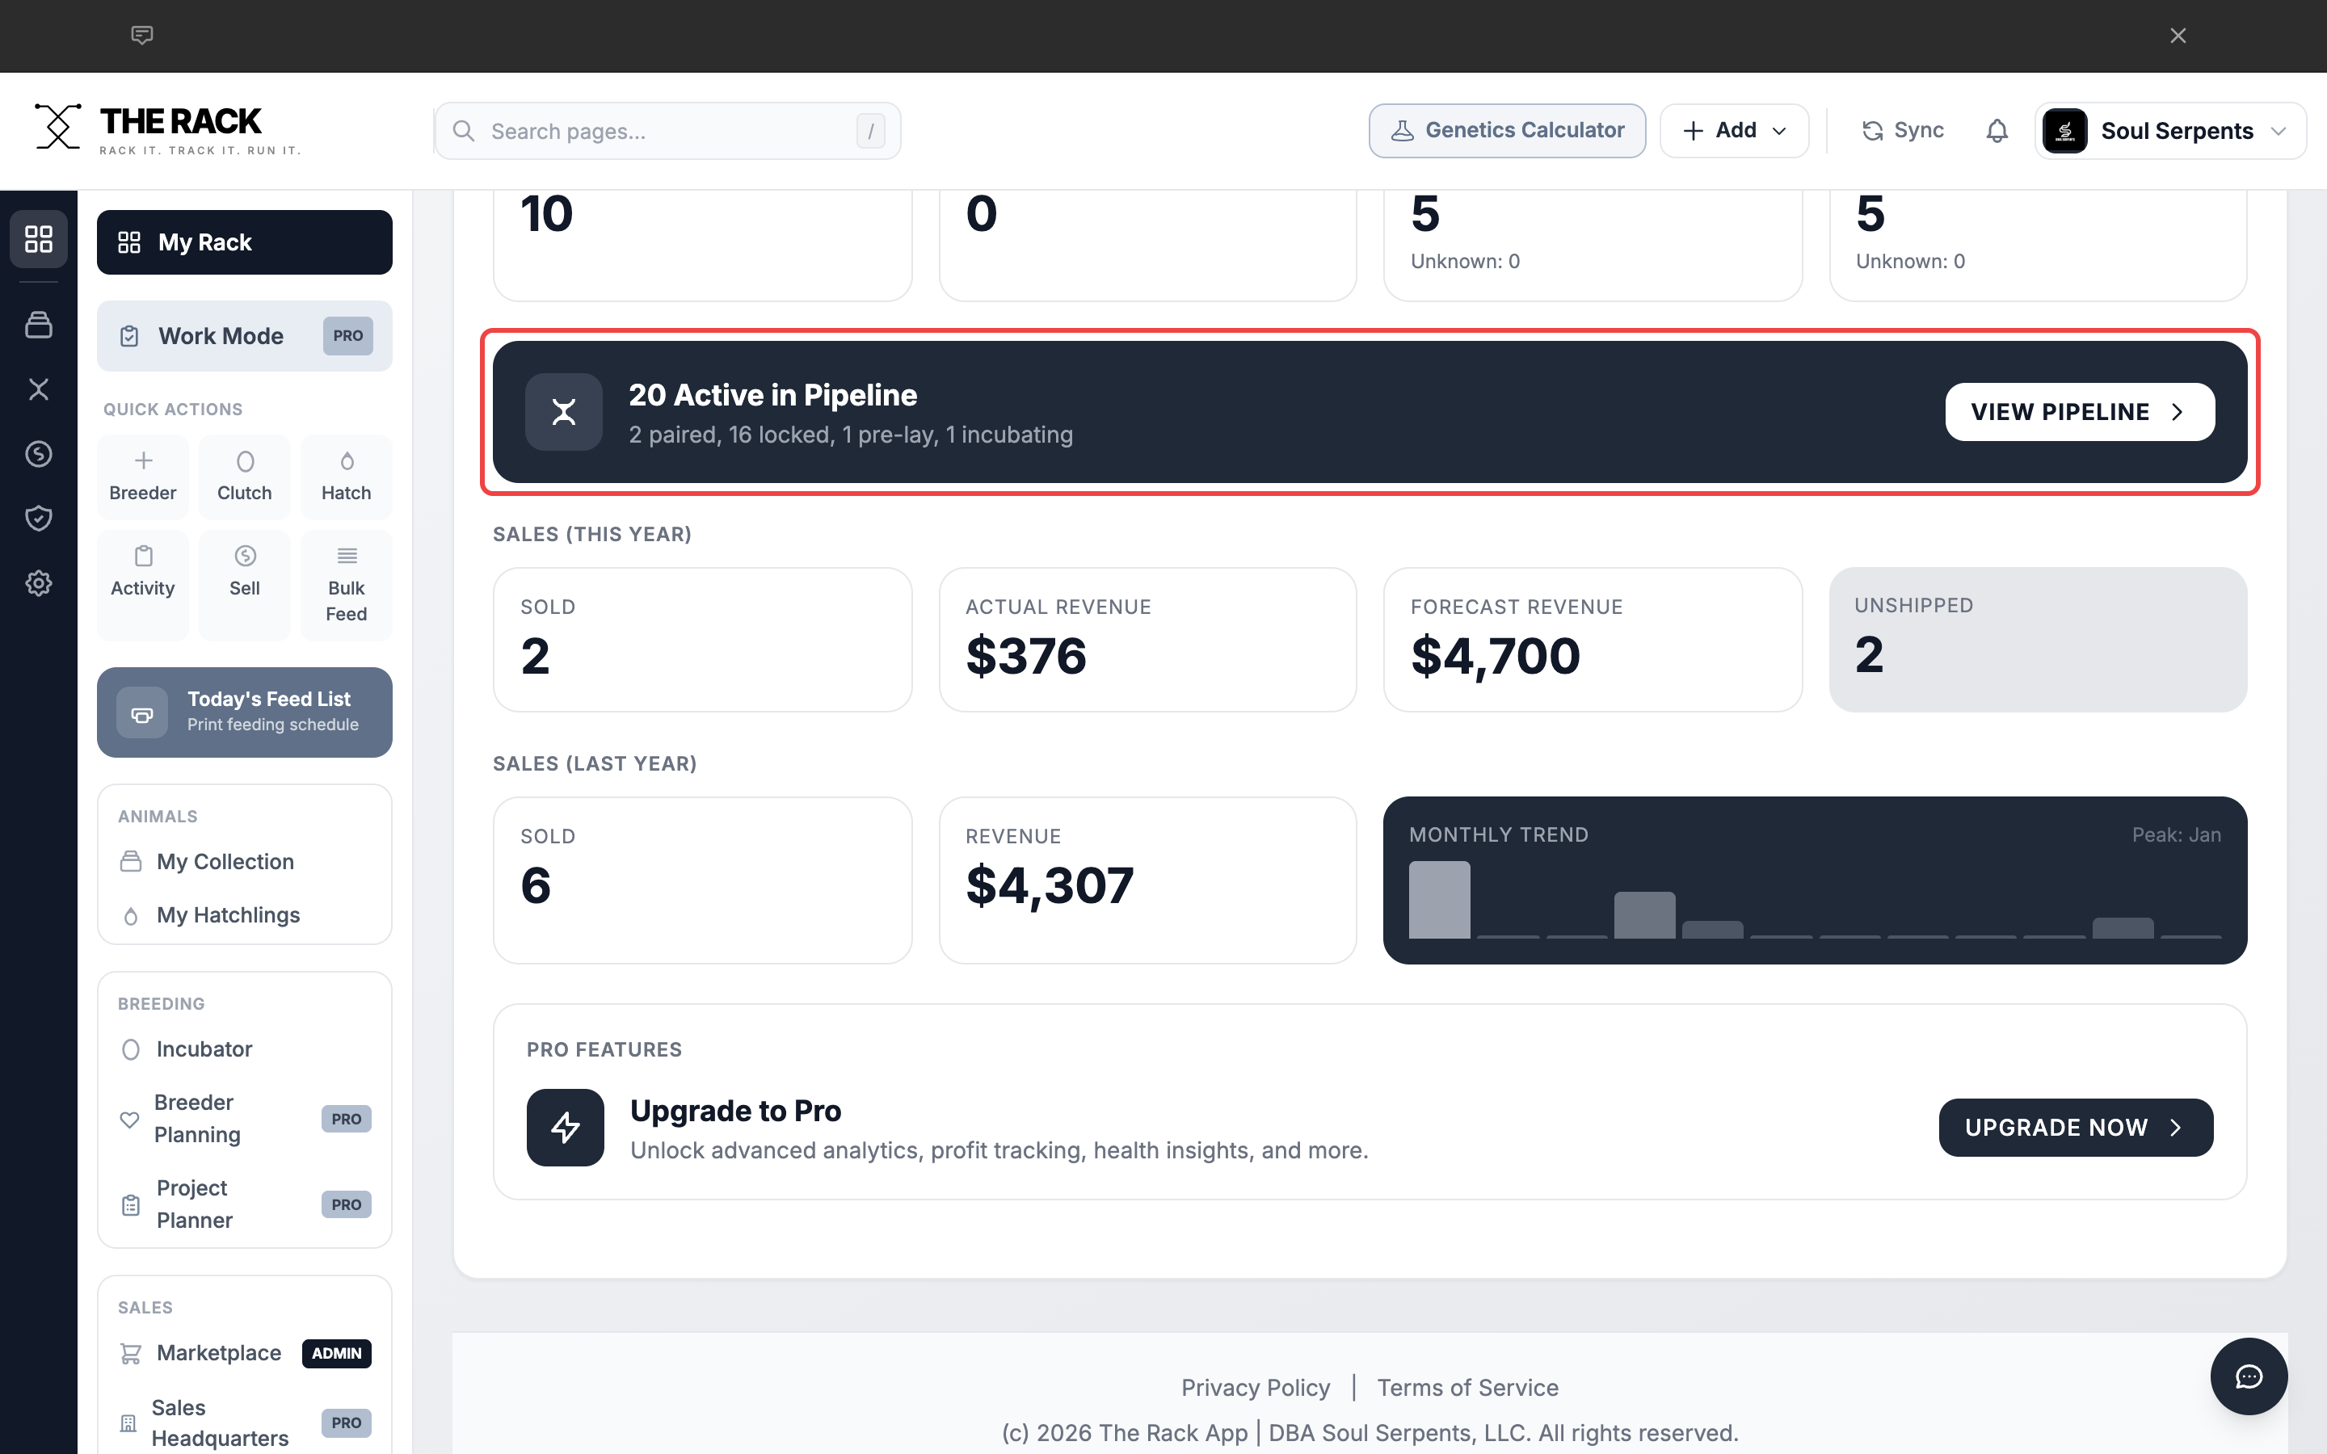Click Upgrade Now button

(x=2075, y=1127)
